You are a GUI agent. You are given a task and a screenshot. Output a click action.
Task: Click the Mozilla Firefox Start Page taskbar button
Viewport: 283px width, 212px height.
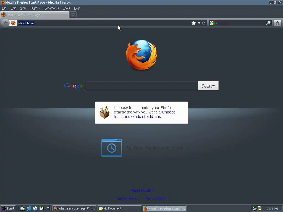coord(165,209)
